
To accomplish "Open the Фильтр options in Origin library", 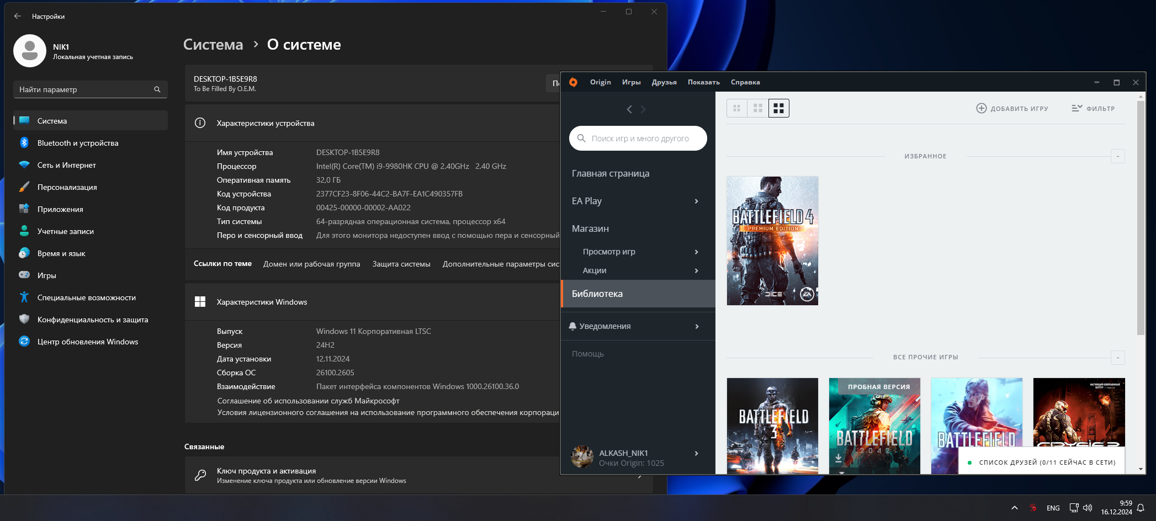I will click(x=1093, y=108).
